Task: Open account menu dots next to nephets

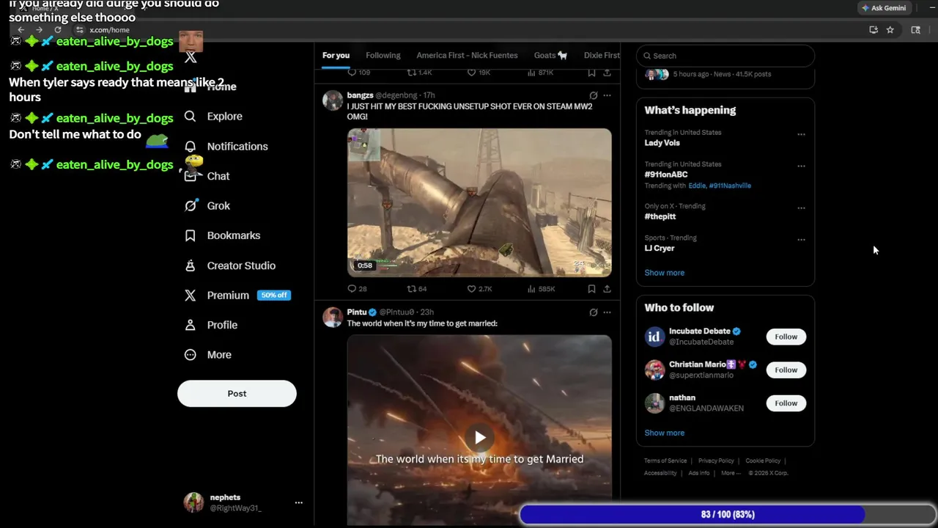Action: coord(298,502)
